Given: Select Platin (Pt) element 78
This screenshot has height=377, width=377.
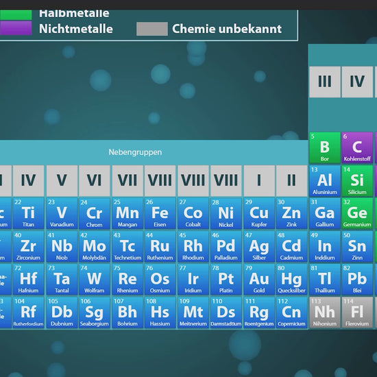Looking at the screenshot, I should pyautogui.click(x=226, y=280).
